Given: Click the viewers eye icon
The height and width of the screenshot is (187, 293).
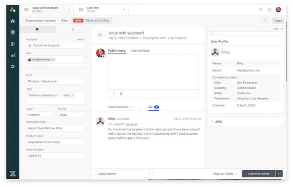Looking at the screenshot, I should pos(276,29).
